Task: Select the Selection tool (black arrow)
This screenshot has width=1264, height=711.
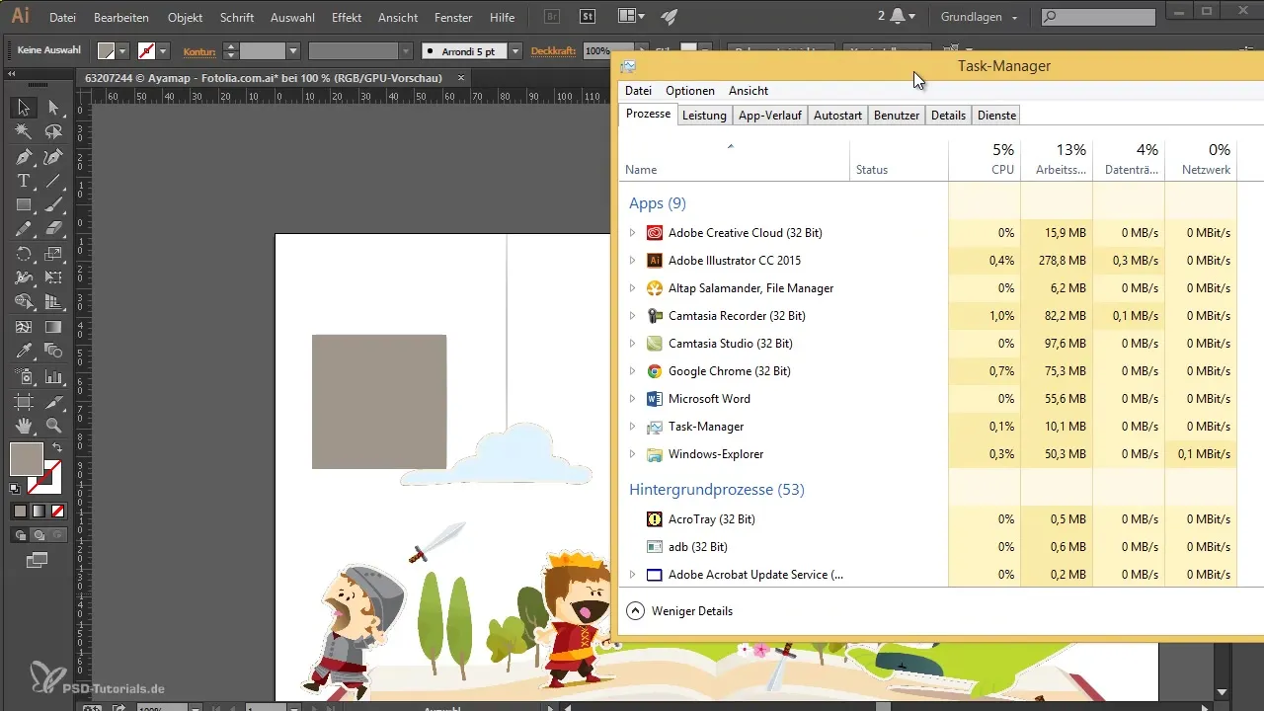Action: [24, 108]
